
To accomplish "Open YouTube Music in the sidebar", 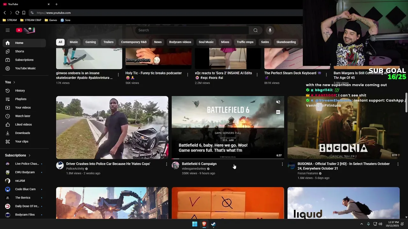I will pos(24,68).
